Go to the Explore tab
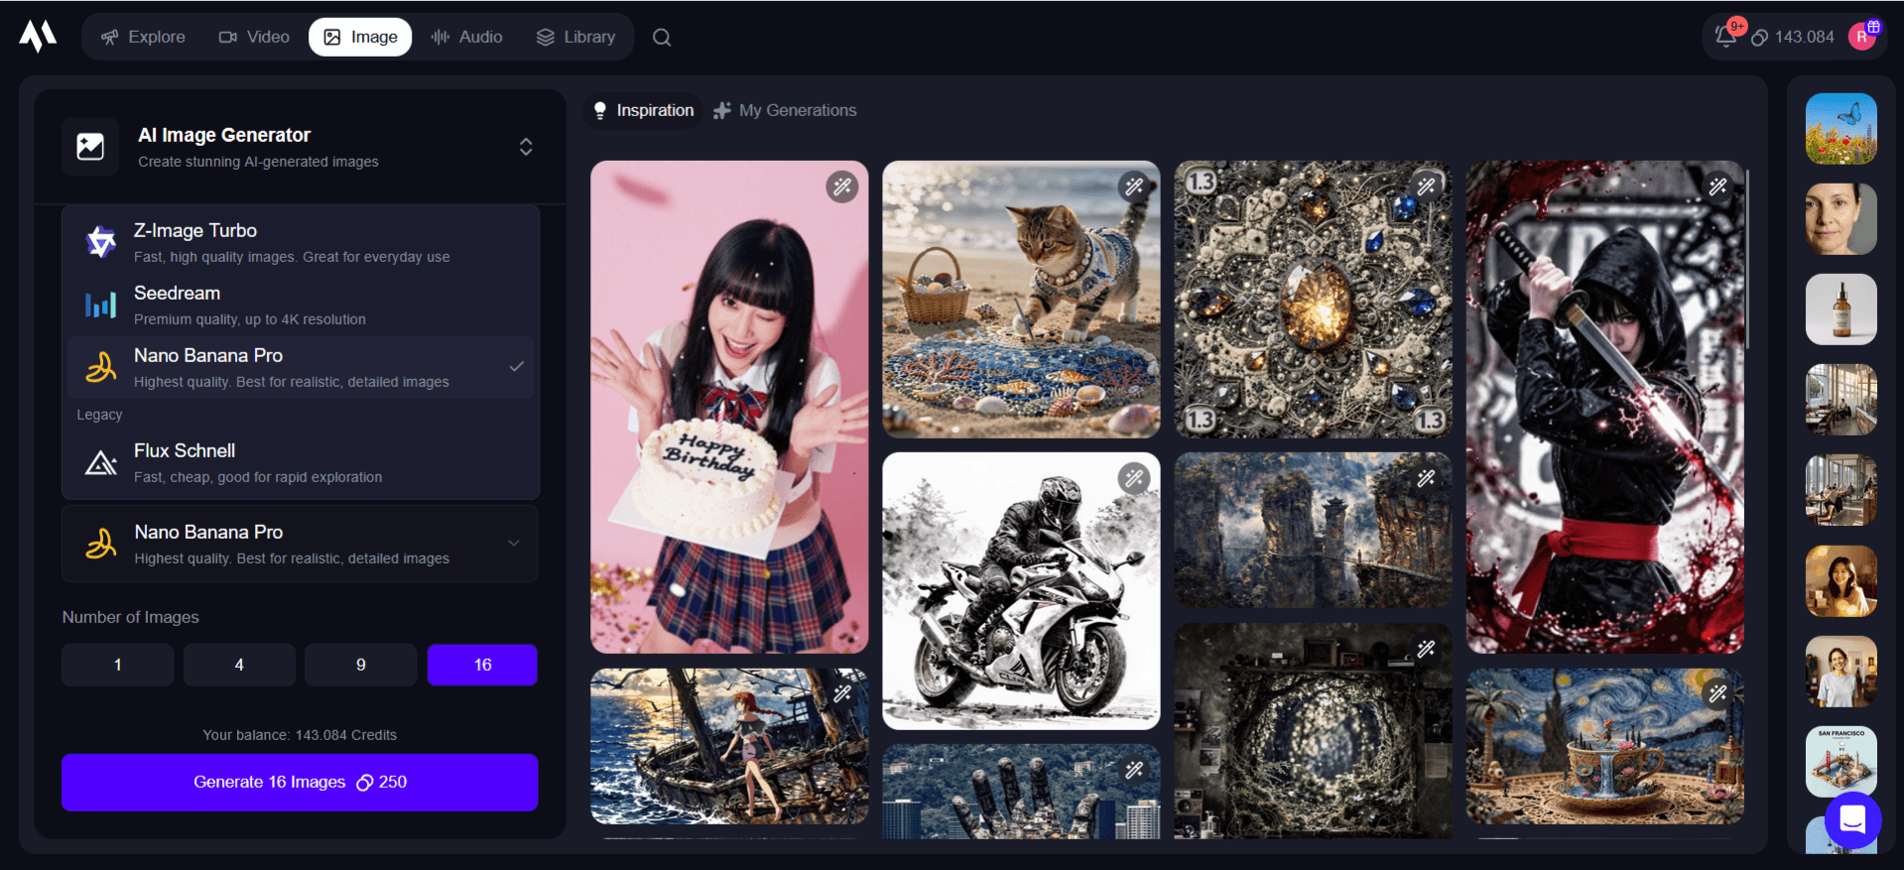Viewport: 1904px width, 870px height. tap(143, 37)
